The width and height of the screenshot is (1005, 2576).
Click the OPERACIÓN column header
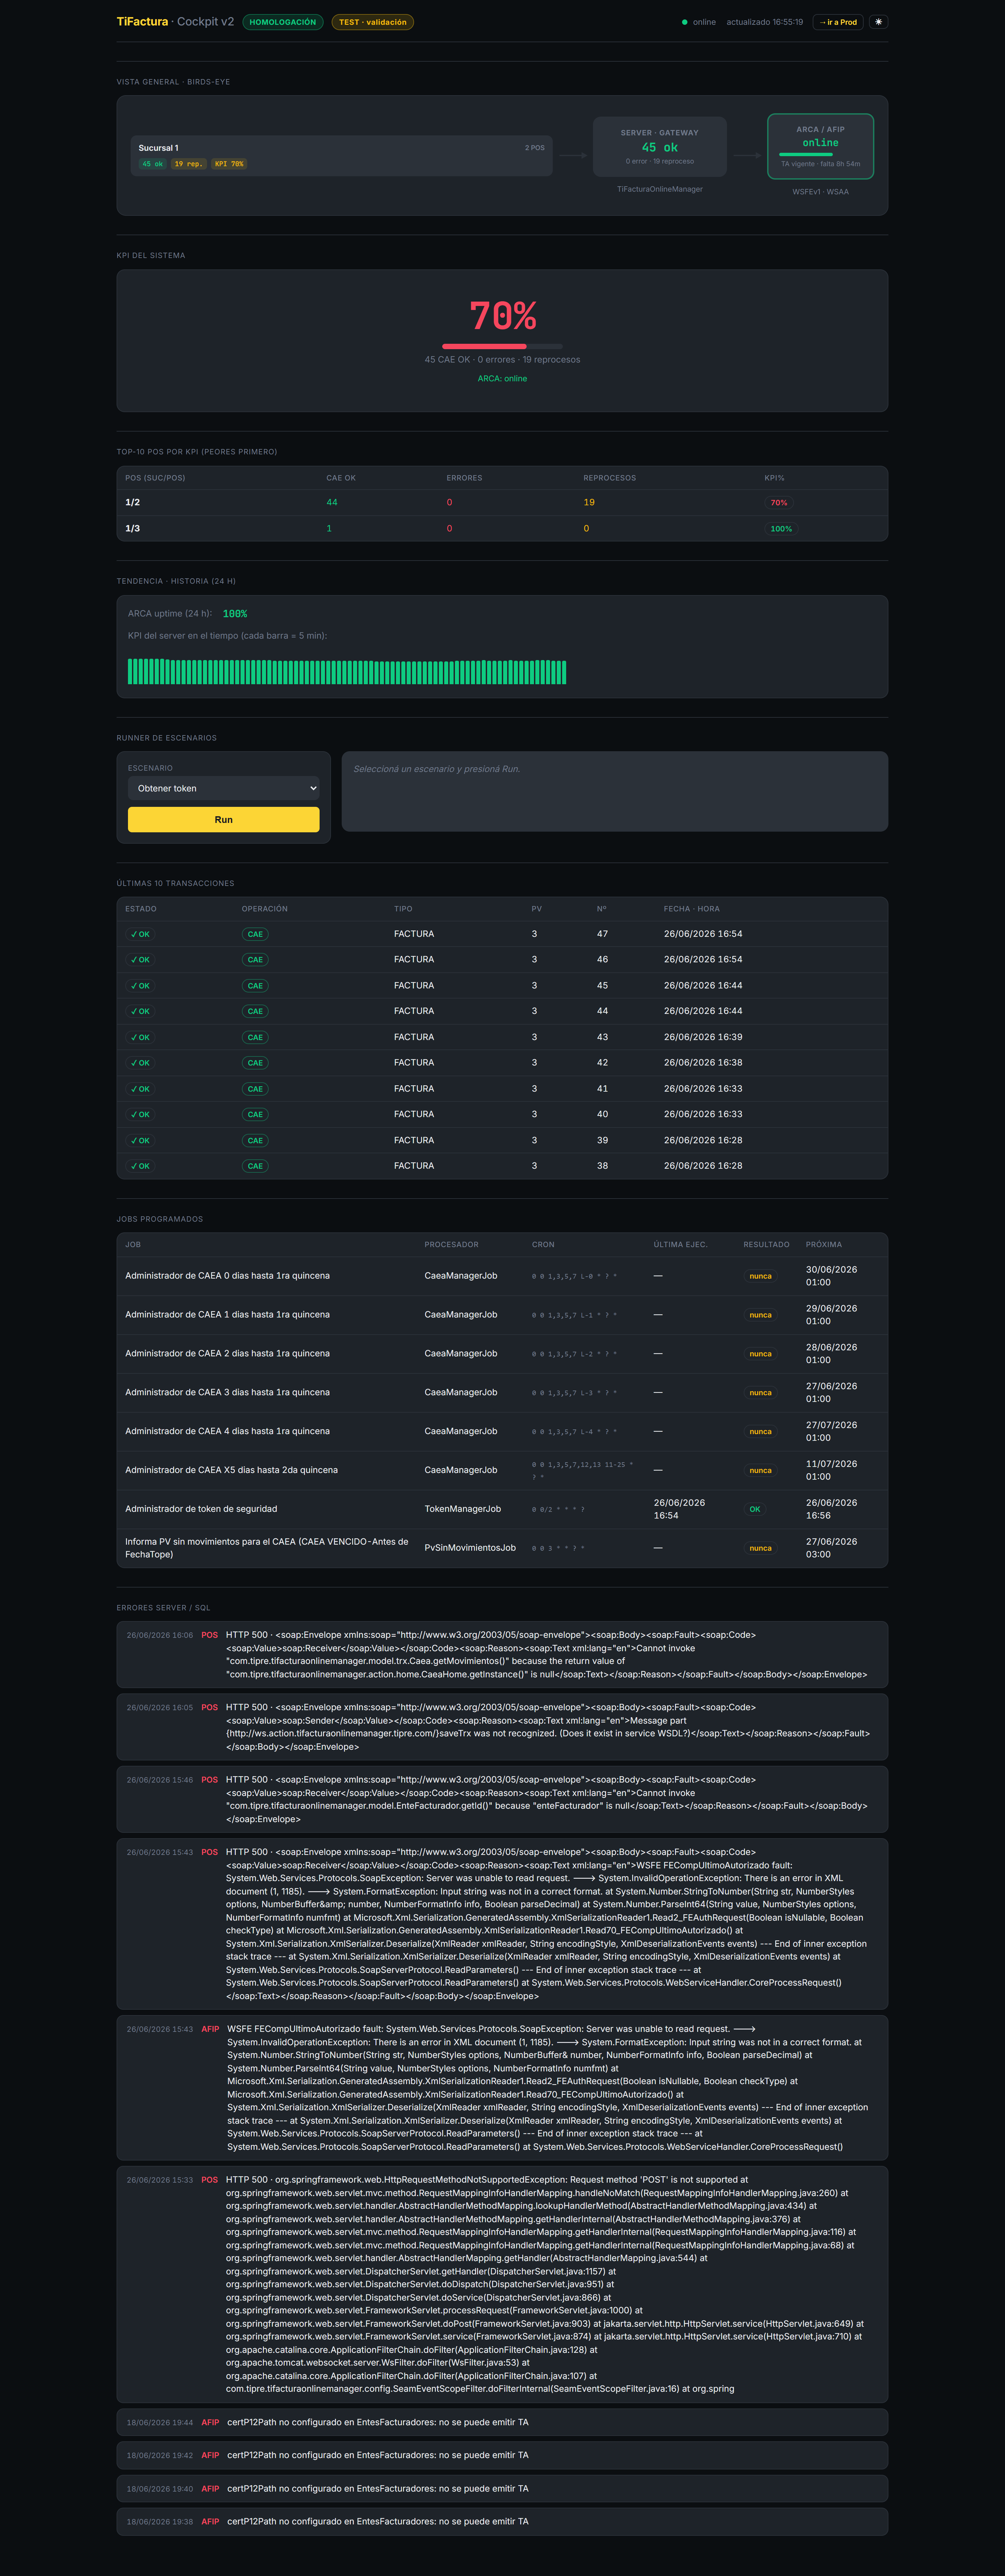click(265, 909)
